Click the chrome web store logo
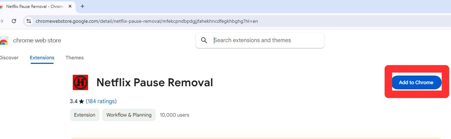The width and height of the screenshot is (451, 139). [3, 41]
